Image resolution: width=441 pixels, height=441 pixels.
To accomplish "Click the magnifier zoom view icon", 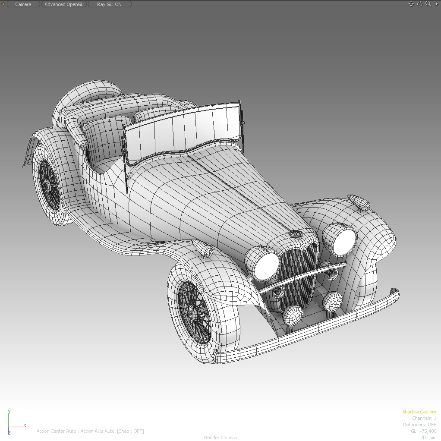I will [x=428, y=4].
